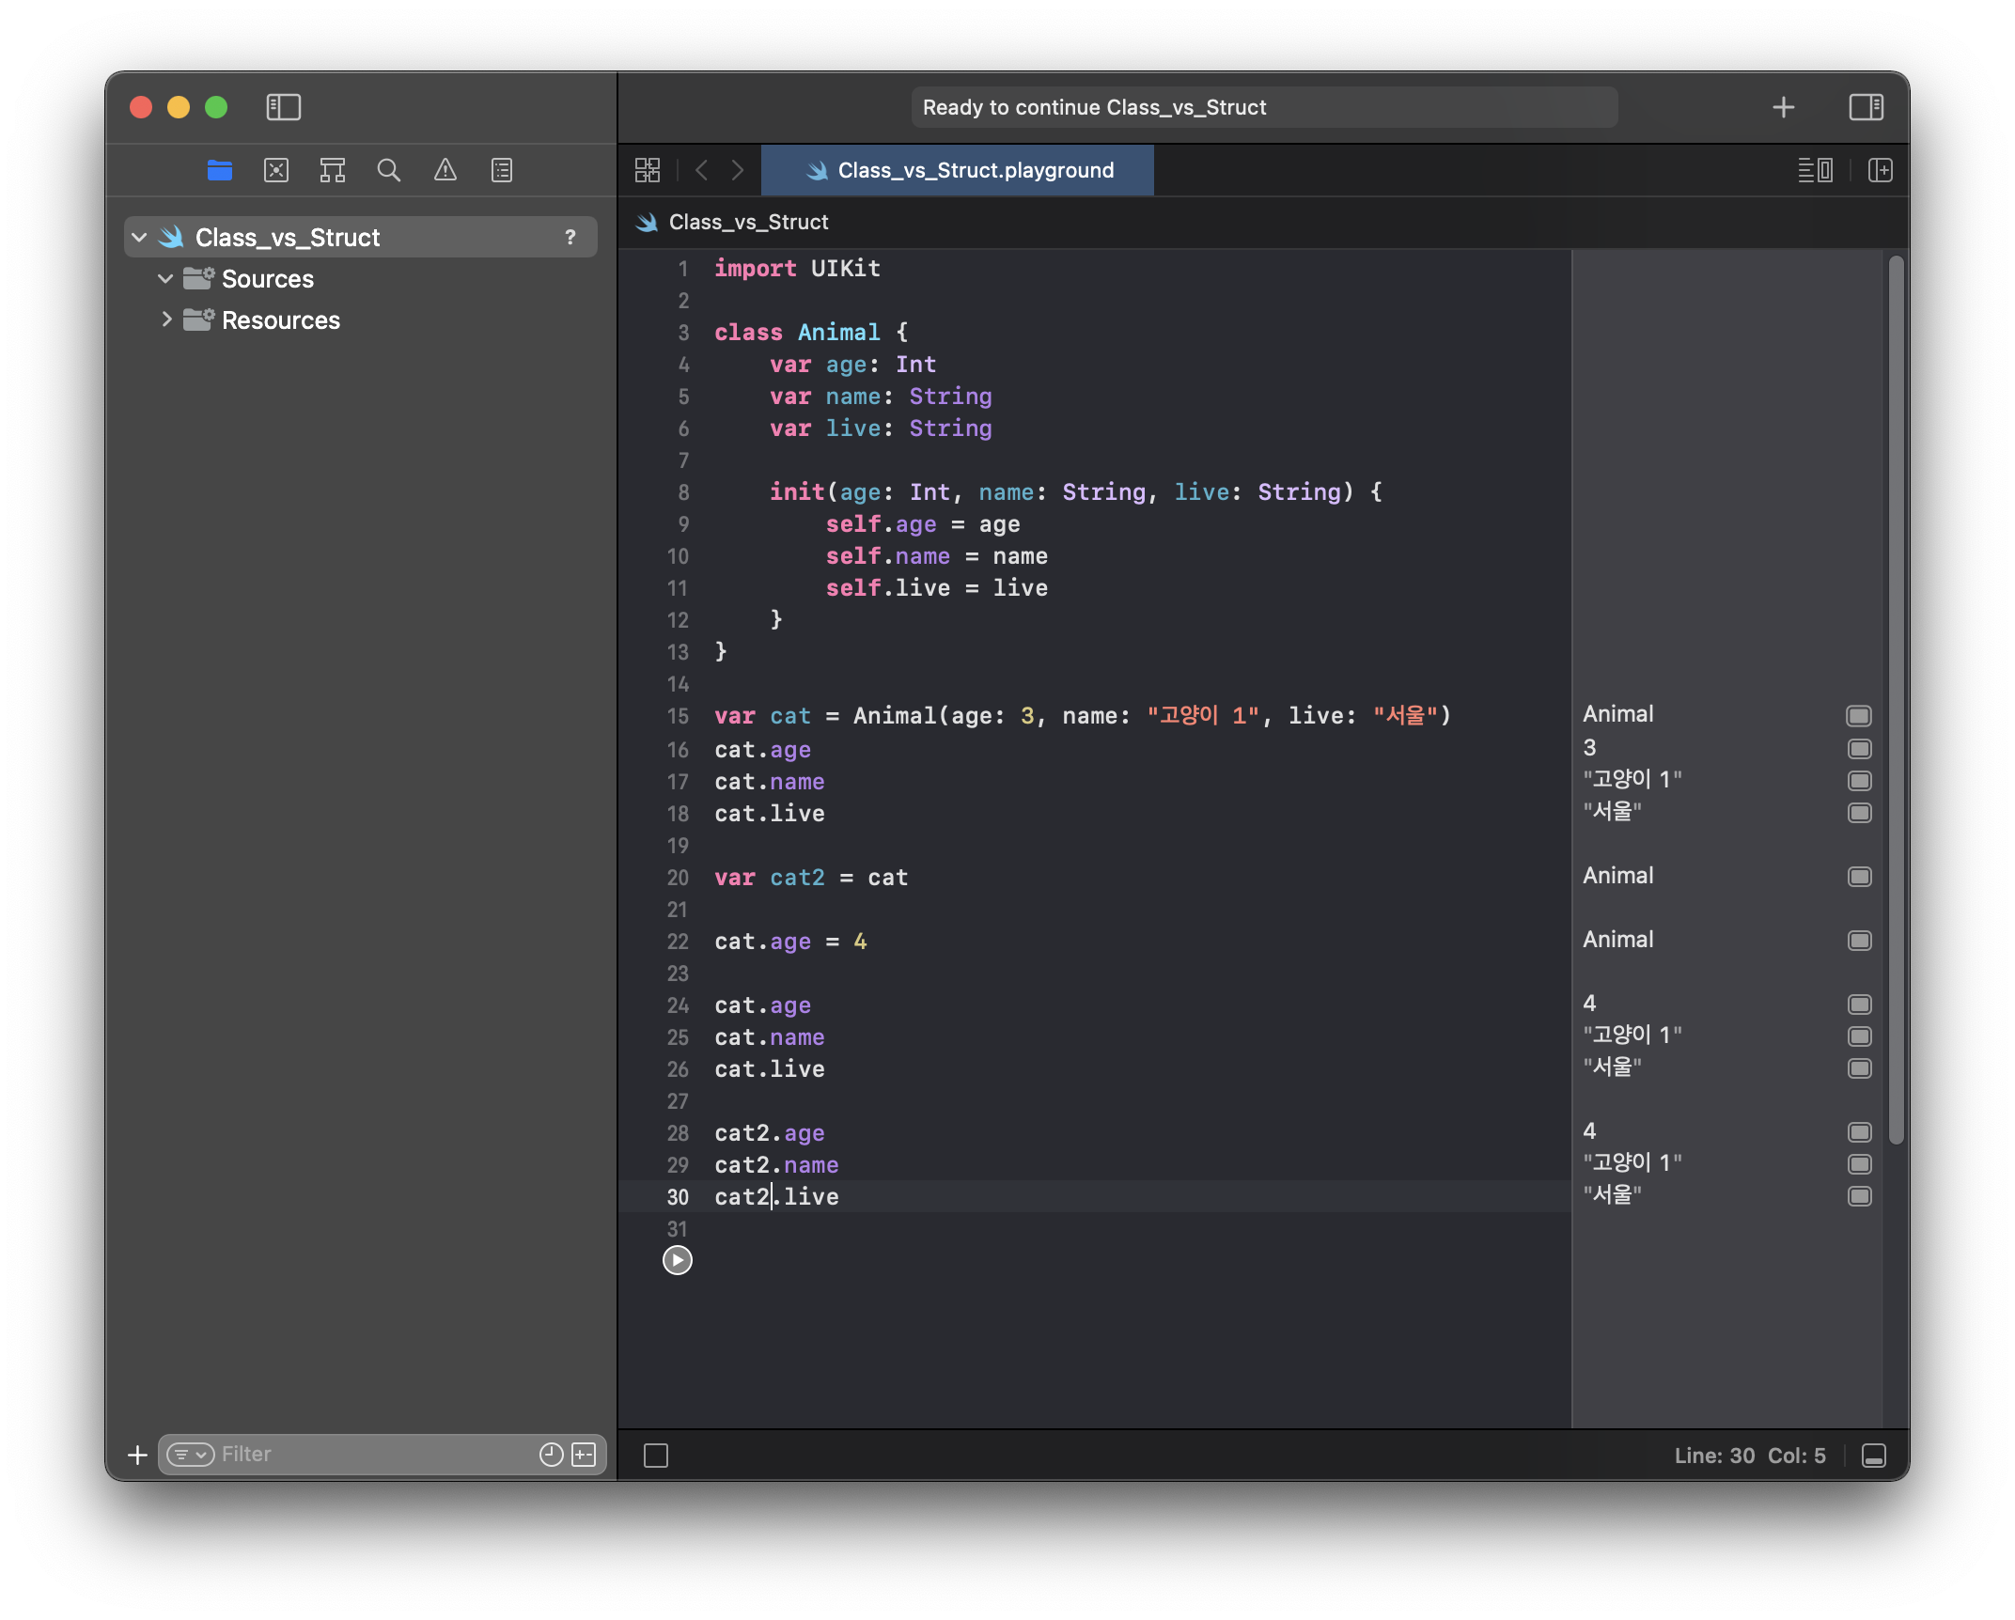Open the source control navigator
Screen dimensions: 2015x1620
[x=276, y=170]
